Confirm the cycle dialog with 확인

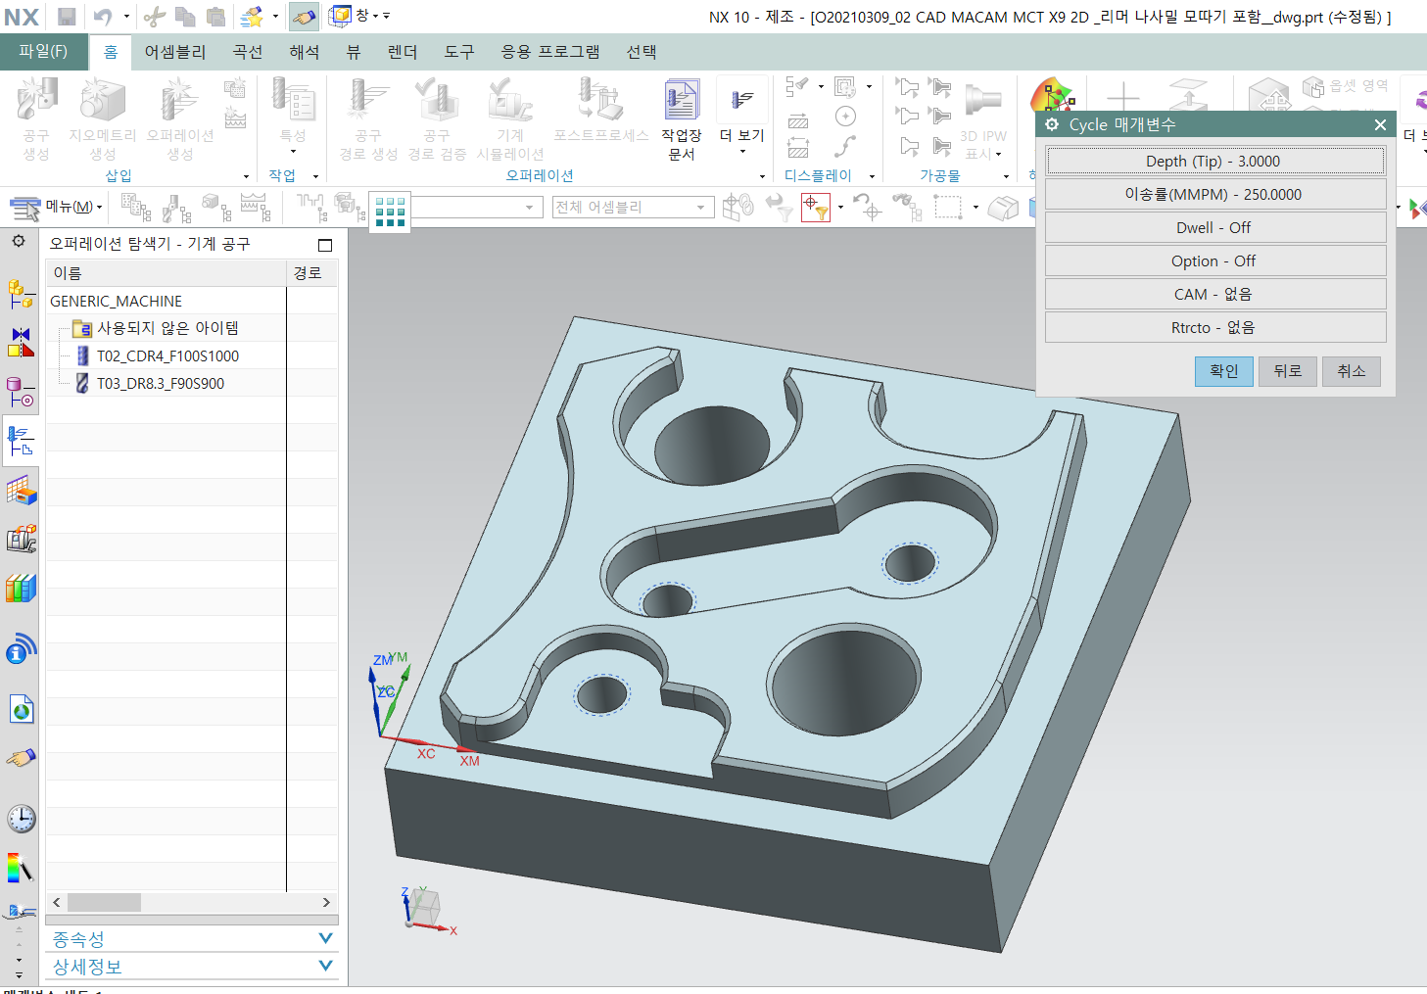[1224, 371]
